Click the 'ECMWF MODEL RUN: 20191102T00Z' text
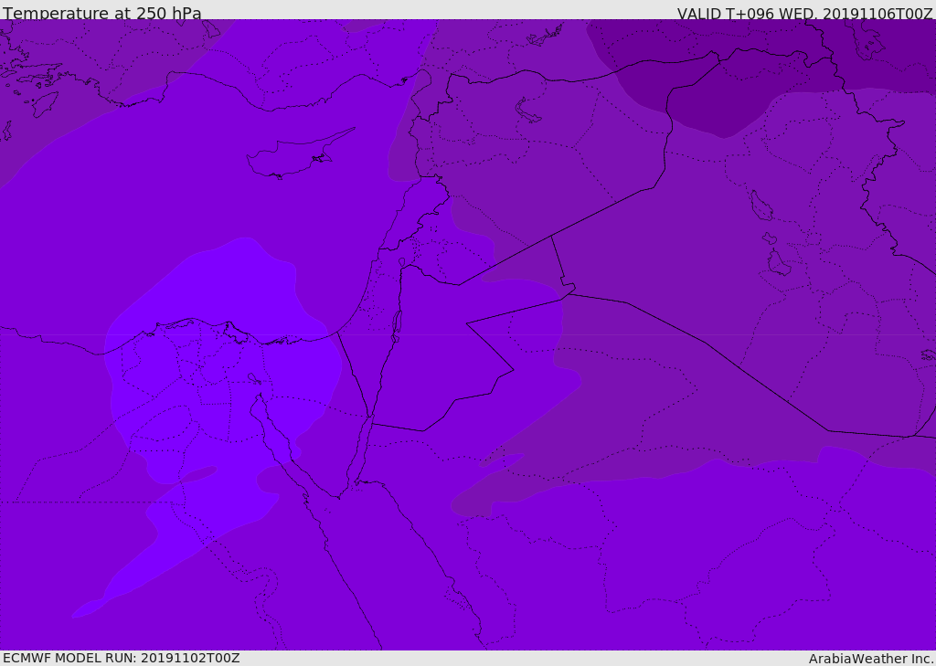 click(x=122, y=658)
